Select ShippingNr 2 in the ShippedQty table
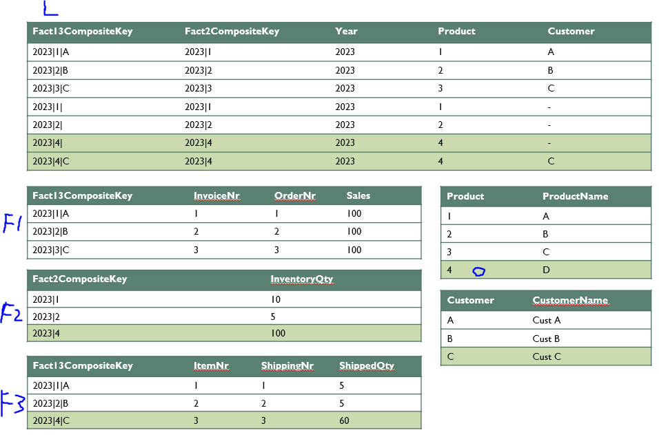659x439 pixels. [x=263, y=404]
